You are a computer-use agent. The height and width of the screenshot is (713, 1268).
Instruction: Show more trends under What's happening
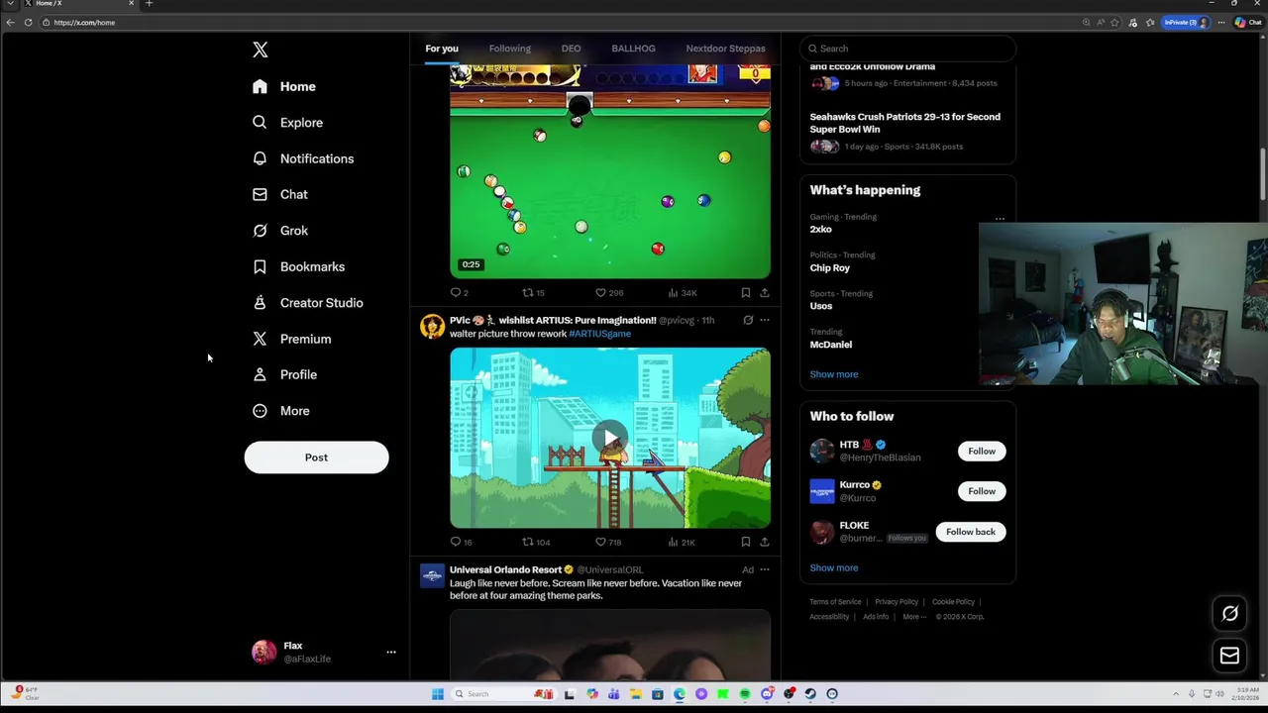(833, 374)
